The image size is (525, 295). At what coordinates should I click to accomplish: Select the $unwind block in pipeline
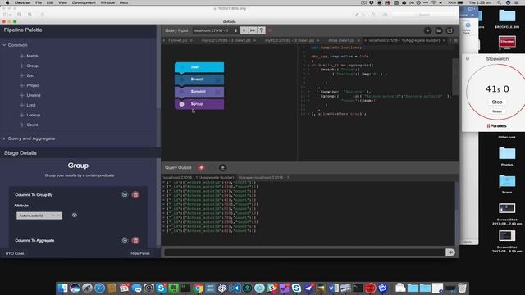[x=199, y=91]
